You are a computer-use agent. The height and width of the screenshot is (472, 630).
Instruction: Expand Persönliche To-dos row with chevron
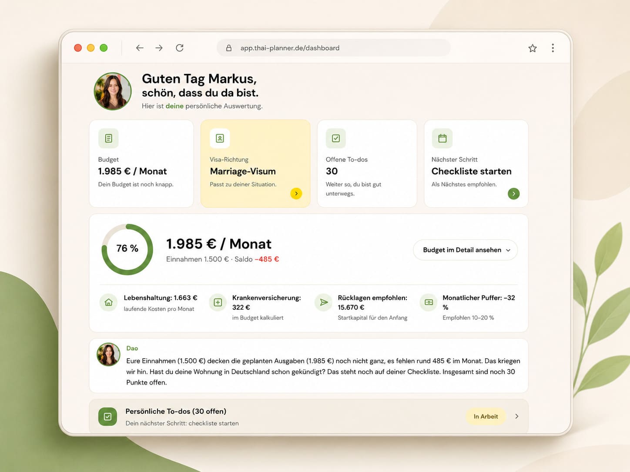pos(517,416)
